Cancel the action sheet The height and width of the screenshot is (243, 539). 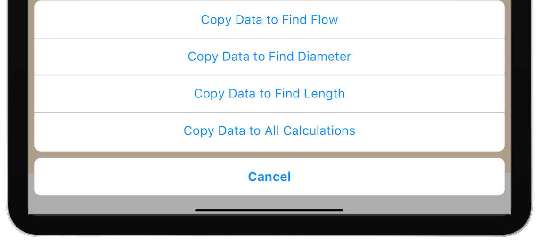coord(269,177)
